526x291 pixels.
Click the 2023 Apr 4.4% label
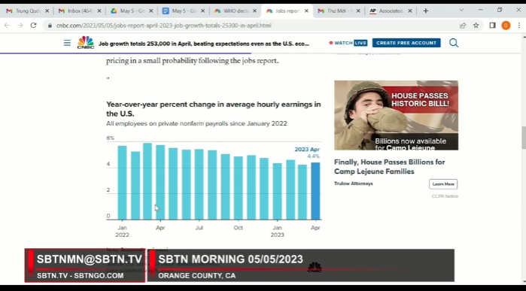click(x=307, y=153)
